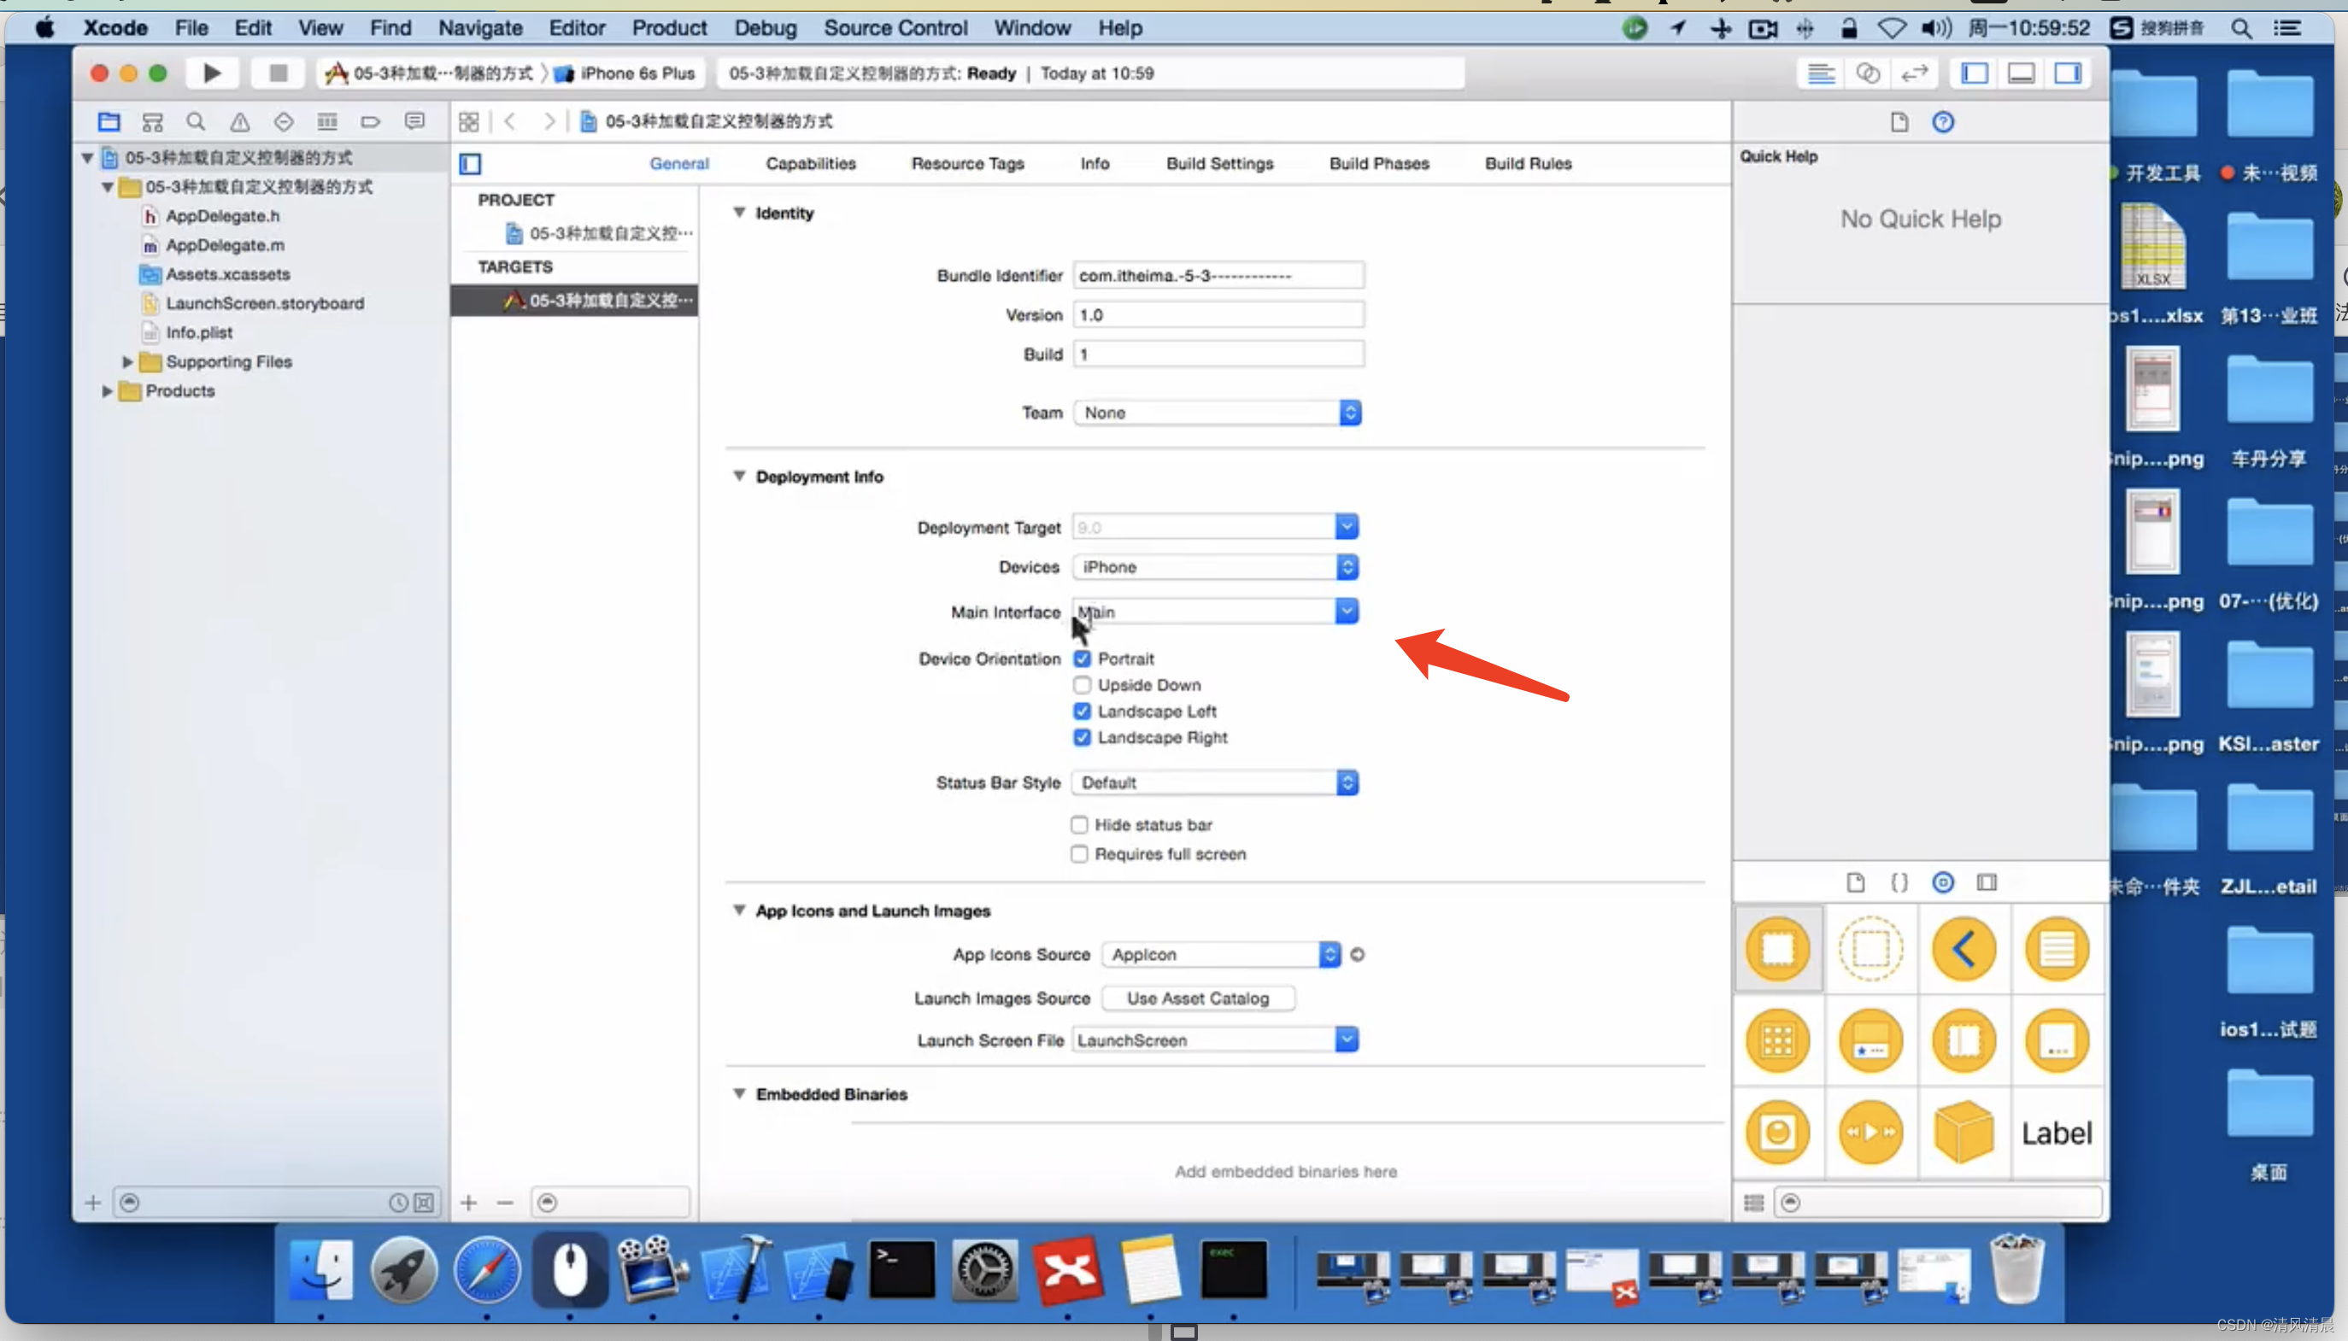Click the Run button in toolbar
2348x1341 pixels.
click(211, 73)
